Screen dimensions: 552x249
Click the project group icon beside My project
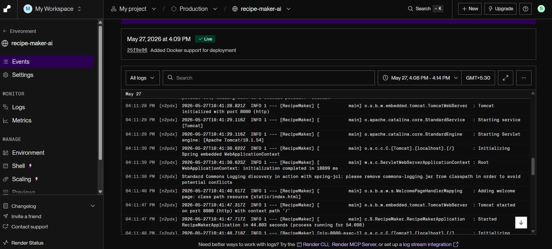[x=113, y=9]
